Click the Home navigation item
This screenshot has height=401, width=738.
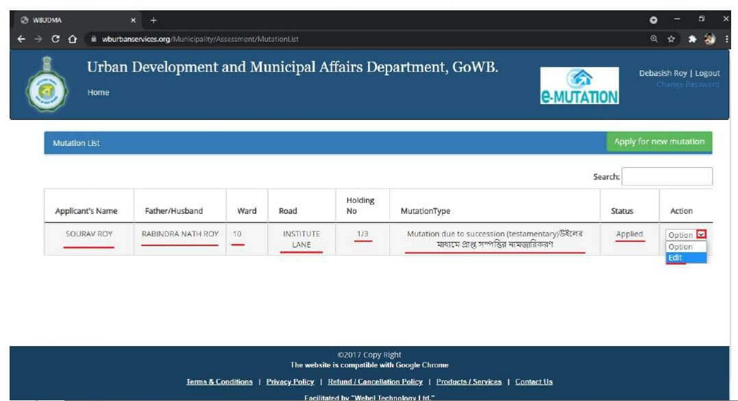[x=98, y=92]
